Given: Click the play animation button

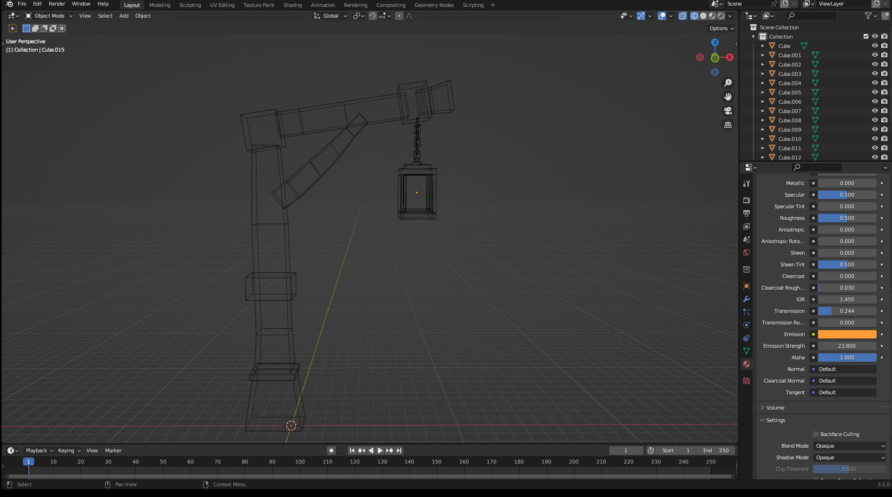Looking at the screenshot, I should pyautogui.click(x=380, y=451).
